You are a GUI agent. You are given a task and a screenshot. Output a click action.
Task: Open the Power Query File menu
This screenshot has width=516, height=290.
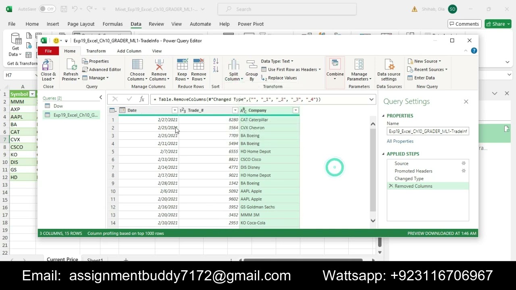coord(48,51)
